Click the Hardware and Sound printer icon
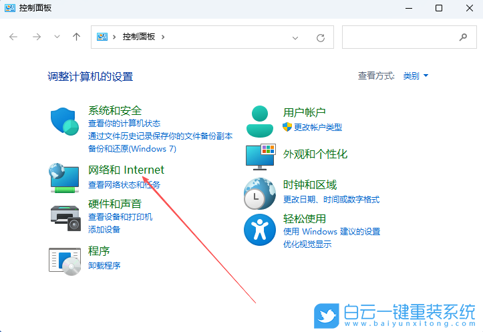The image size is (483, 332). click(x=65, y=218)
